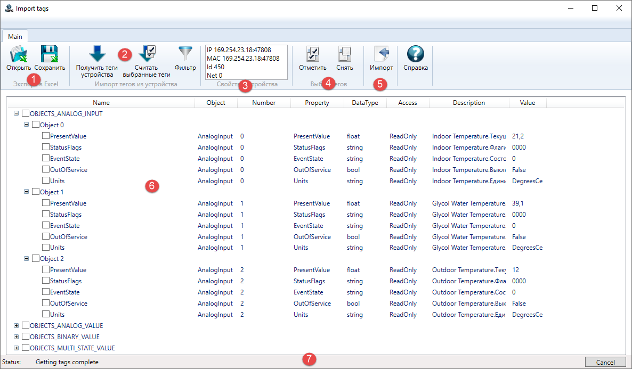Click the Сохранить floppy icon

tap(50, 54)
